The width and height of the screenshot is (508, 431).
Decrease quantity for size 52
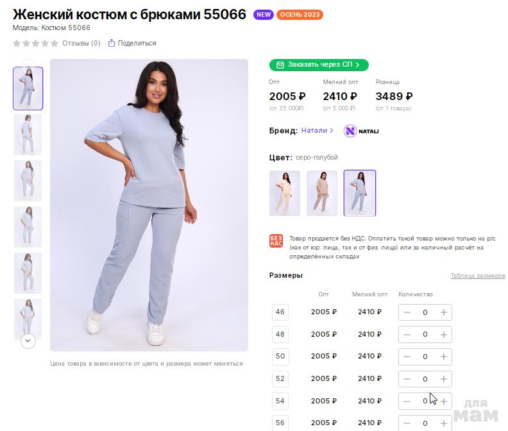[407, 378]
